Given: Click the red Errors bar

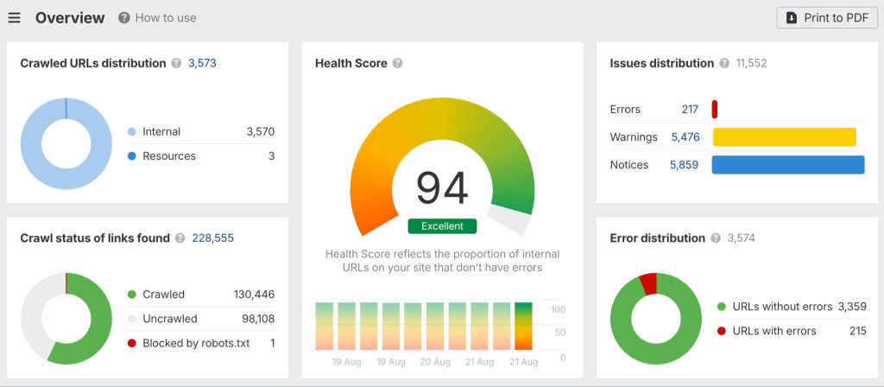Looking at the screenshot, I should tap(715, 110).
